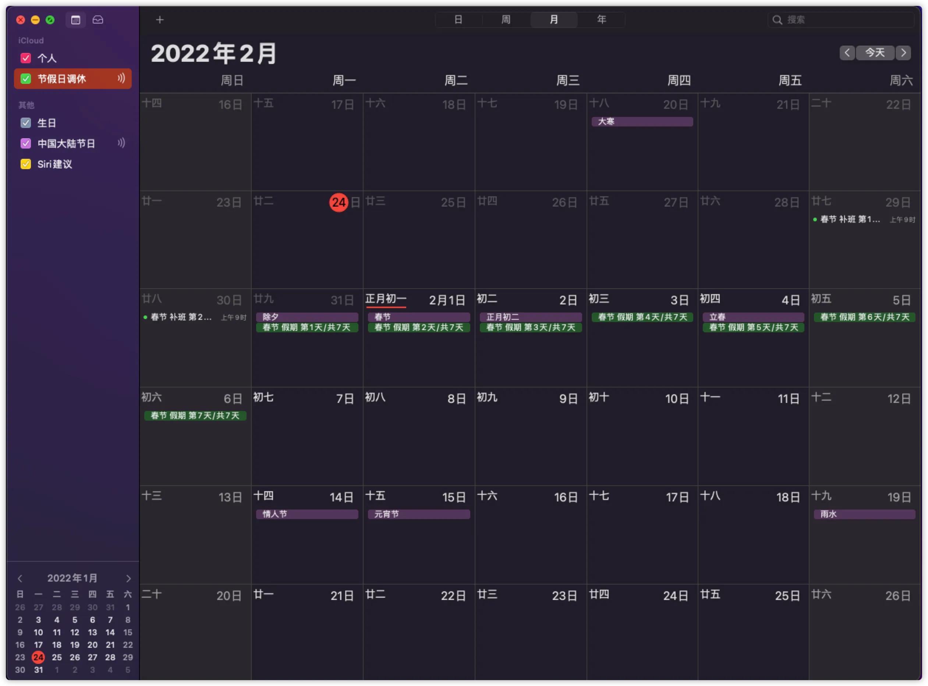
Task: Select the 除夕 event
Action: [307, 317]
